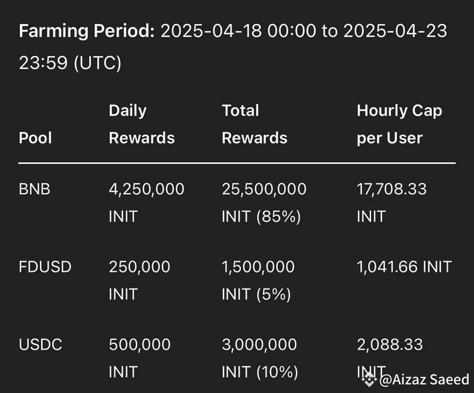Open the @Aizaz Saeed author handle
Screen dimensions: 474x393
pyautogui.click(x=424, y=379)
